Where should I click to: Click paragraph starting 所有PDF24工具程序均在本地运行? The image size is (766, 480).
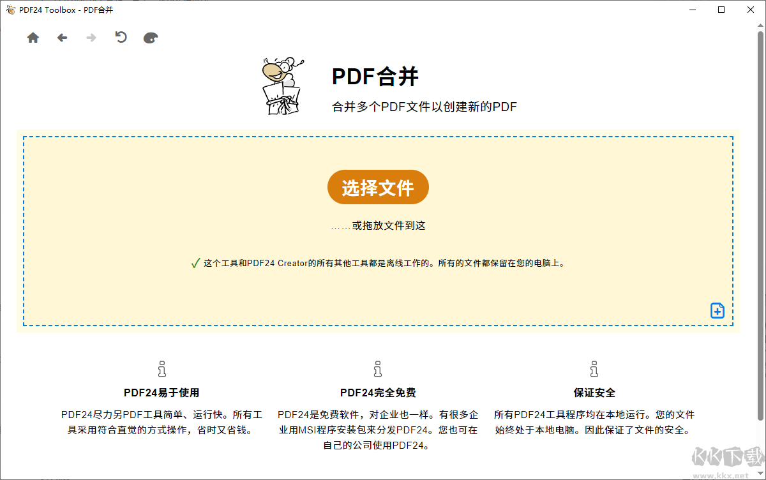594,422
